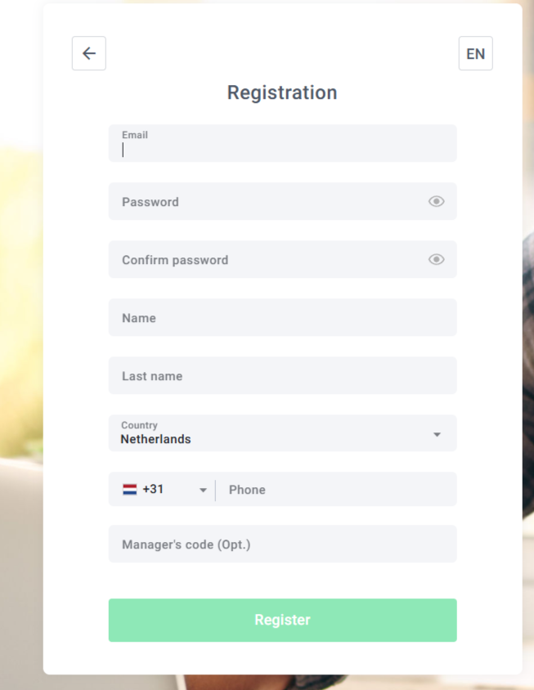Expand the +31 dialing code dropdown arrow

click(203, 491)
